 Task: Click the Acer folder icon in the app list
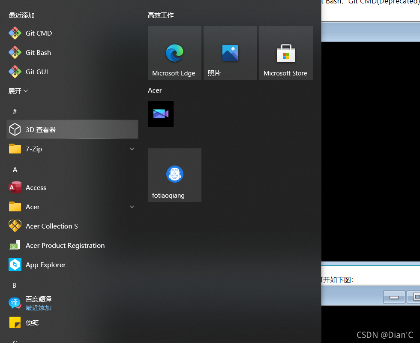click(15, 207)
